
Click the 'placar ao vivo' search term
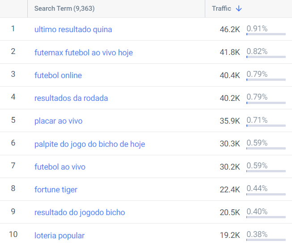point(59,121)
